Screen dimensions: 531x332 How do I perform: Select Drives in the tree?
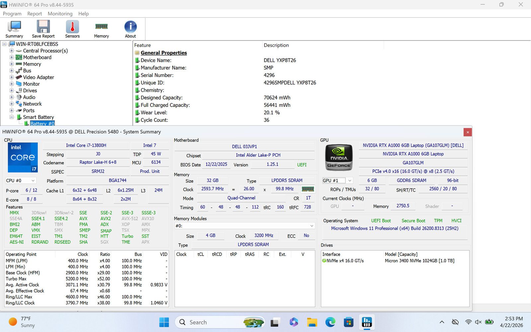[x=30, y=91]
